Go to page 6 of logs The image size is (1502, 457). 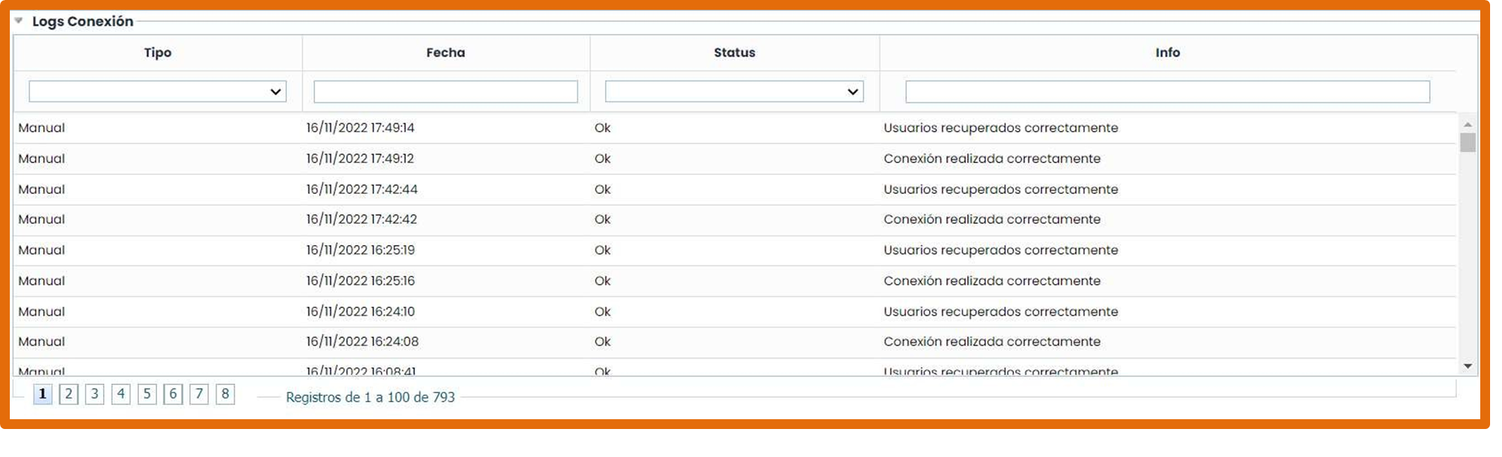(173, 394)
